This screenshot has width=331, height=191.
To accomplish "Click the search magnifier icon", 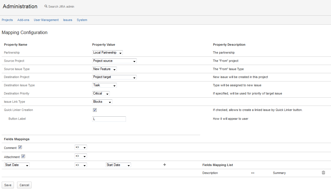I will (x=46, y=6).
